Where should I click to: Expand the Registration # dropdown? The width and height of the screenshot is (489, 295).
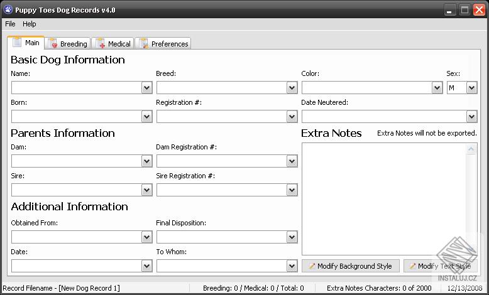(x=292, y=117)
